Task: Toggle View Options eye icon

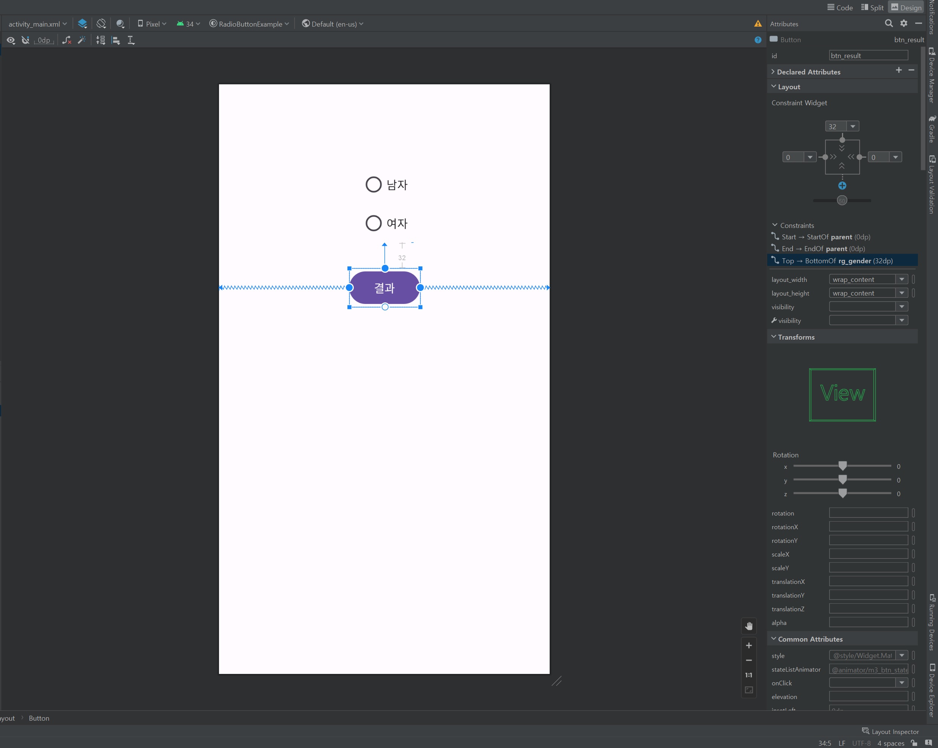Action: pos(11,40)
